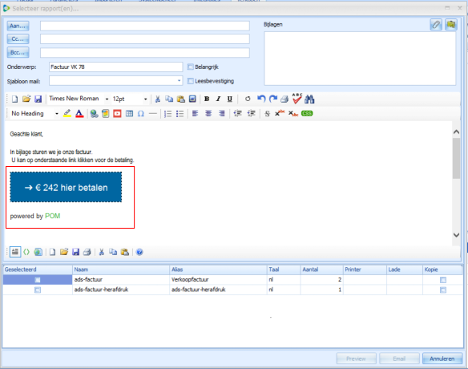Align text to the right
Viewport: 468px width, 369px height.
pyautogui.click(x=221, y=114)
